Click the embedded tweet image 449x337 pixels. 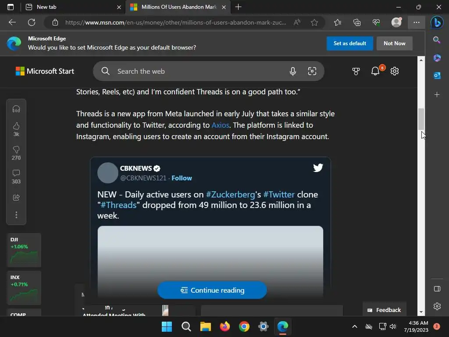point(210,262)
